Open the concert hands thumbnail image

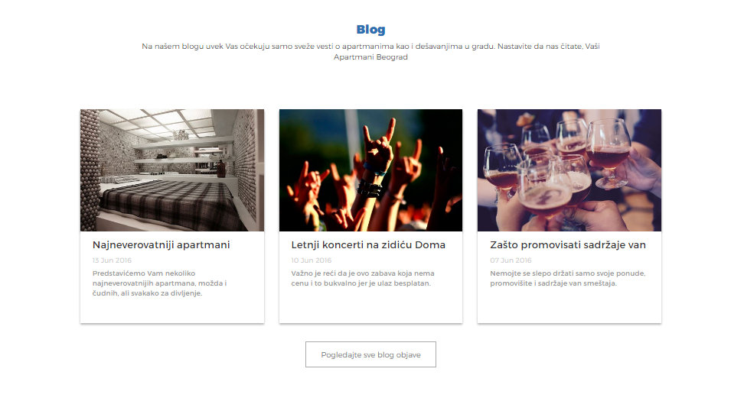[370, 170]
